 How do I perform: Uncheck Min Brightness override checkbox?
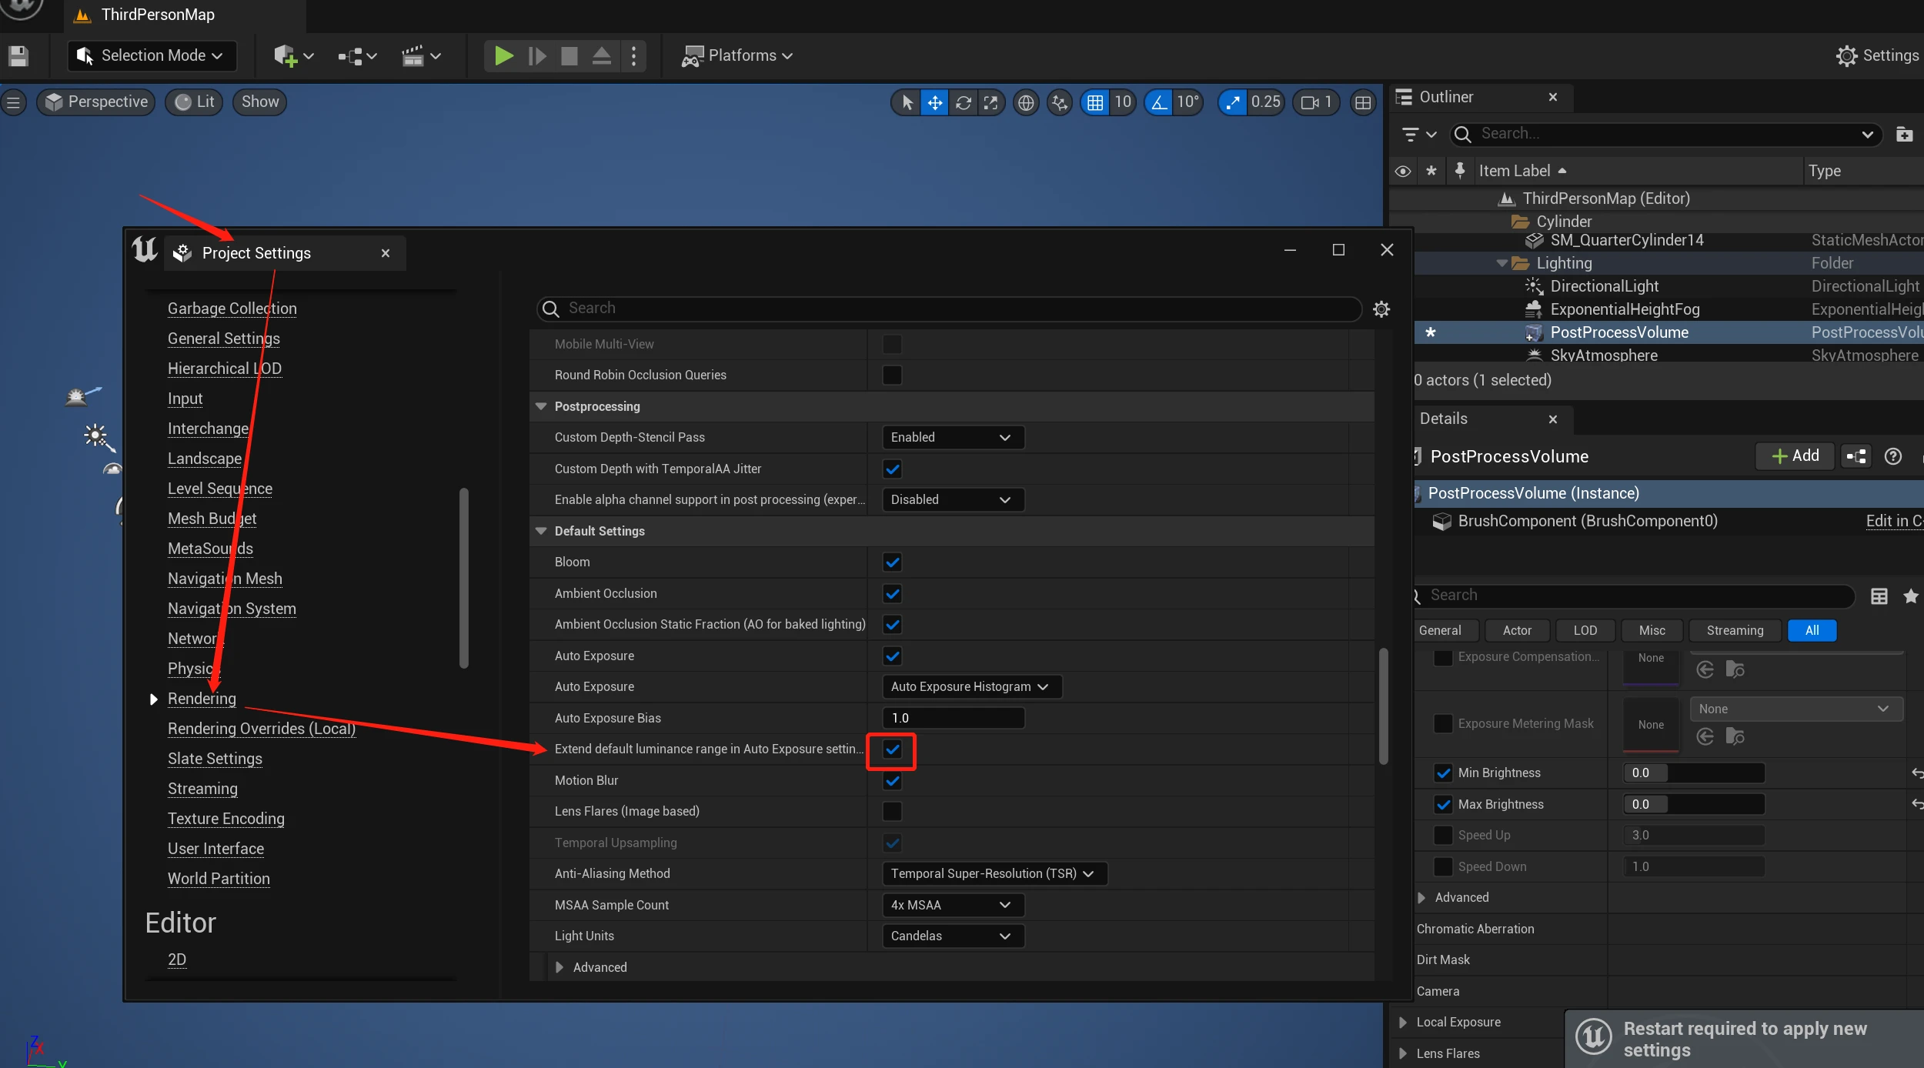tap(1443, 773)
